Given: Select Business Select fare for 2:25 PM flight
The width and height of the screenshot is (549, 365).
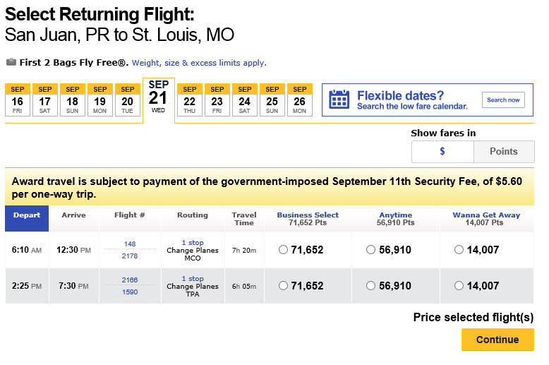Looking at the screenshot, I should (283, 286).
